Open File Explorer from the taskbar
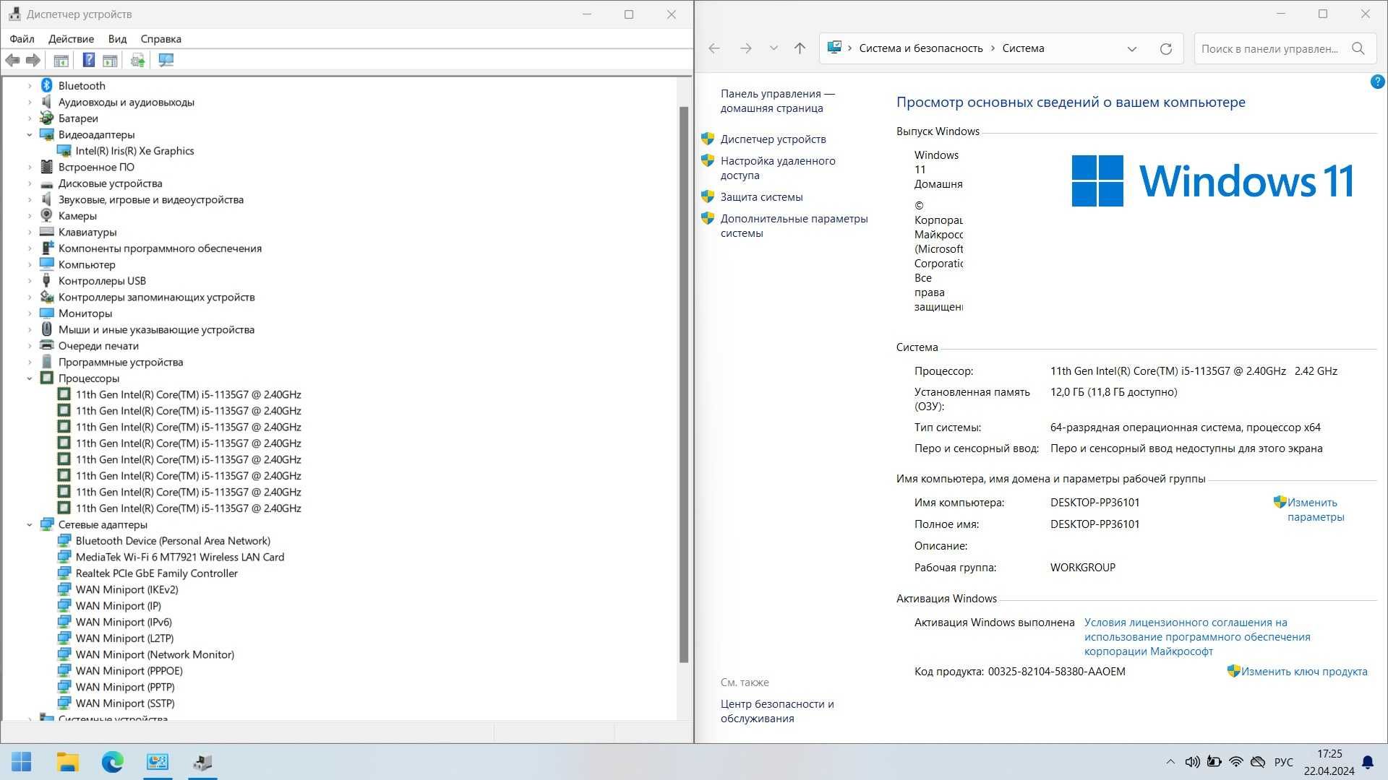The height and width of the screenshot is (780, 1388). (68, 762)
